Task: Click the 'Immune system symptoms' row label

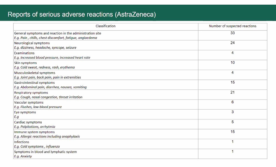Action: coord(34,132)
